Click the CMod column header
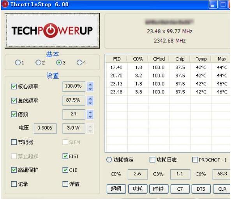 click(159, 59)
